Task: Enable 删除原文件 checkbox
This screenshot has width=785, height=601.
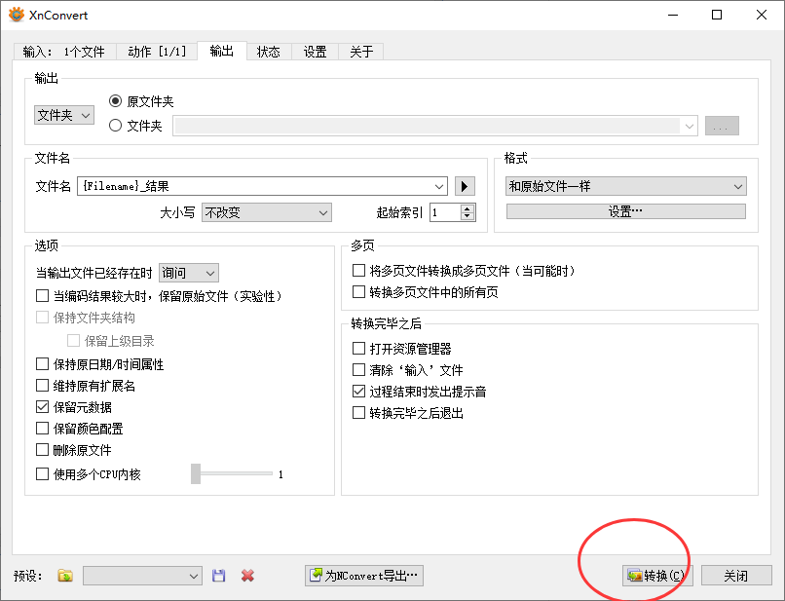Action: (x=42, y=450)
